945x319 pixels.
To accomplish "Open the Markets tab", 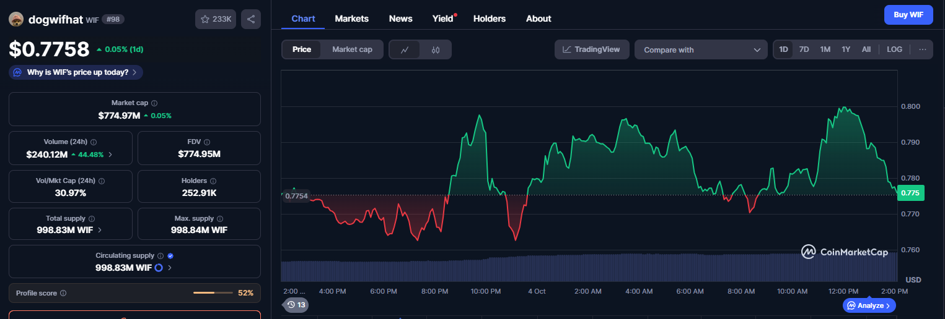I will pyautogui.click(x=351, y=19).
